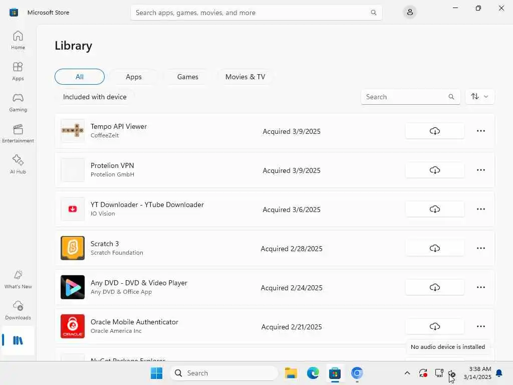Select the All filter tab
513x385 pixels.
(x=80, y=77)
